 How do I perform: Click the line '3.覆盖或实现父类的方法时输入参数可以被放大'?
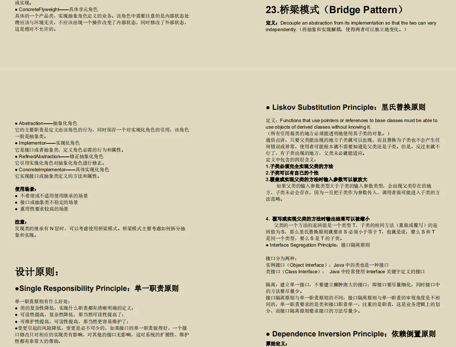pyautogui.click(x=316, y=179)
